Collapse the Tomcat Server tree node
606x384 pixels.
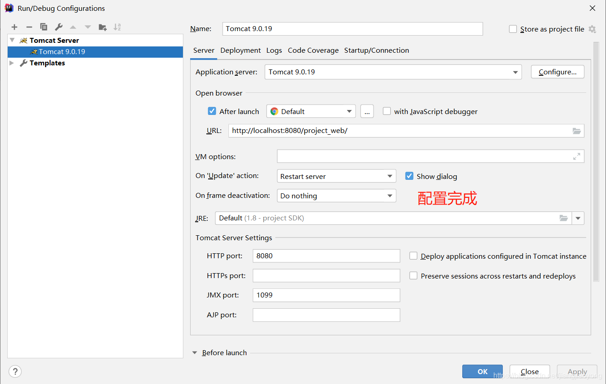pyautogui.click(x=13, y=40)
